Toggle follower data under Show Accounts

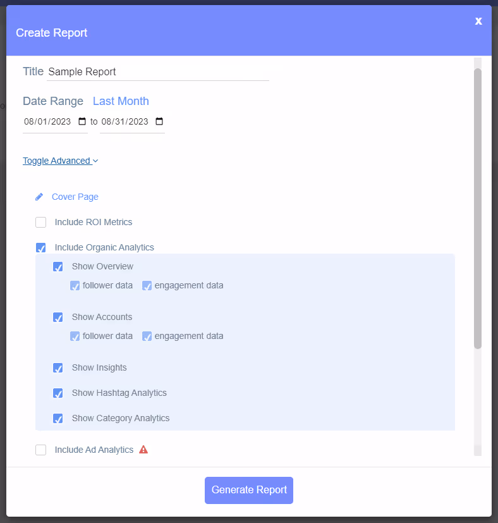point(75,336)
